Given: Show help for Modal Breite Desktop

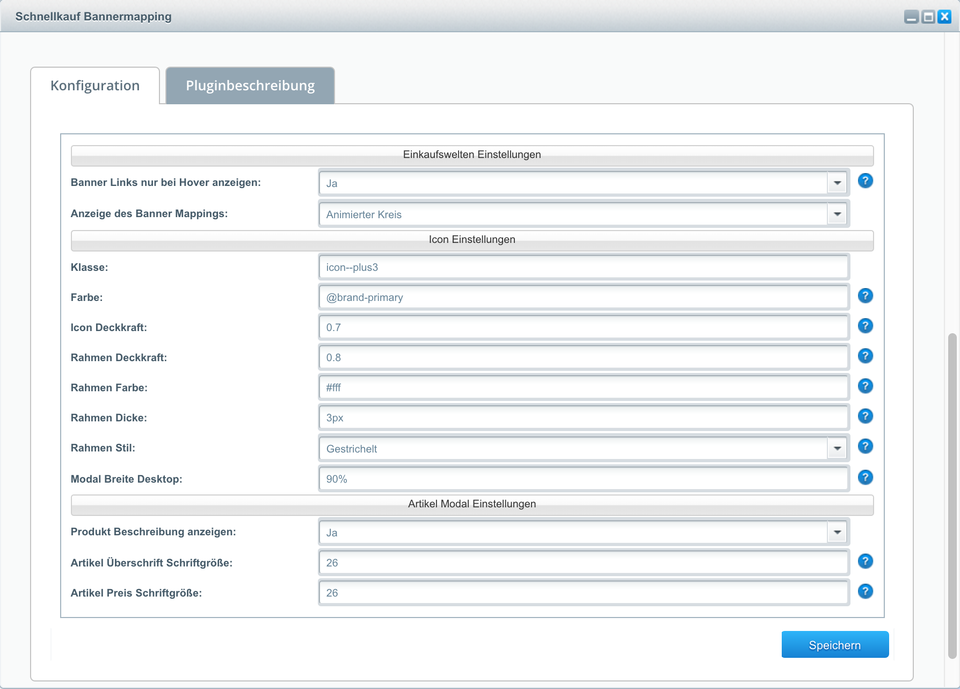Looking at the screenshot, I should [x=865, y=477].
